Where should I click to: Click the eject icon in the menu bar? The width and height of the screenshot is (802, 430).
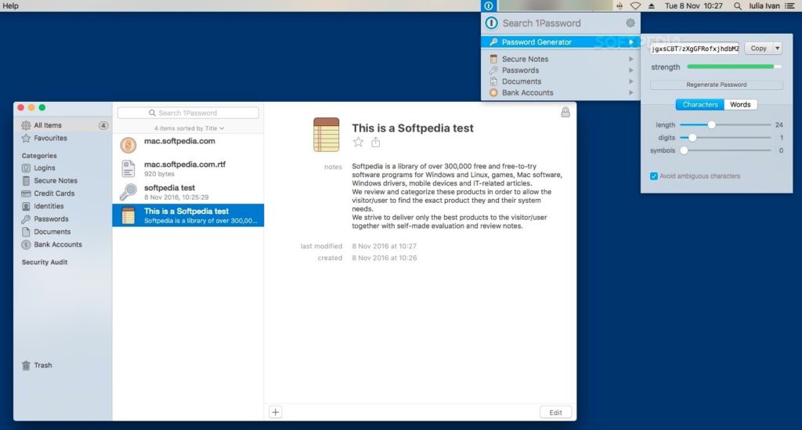(652, 5)
